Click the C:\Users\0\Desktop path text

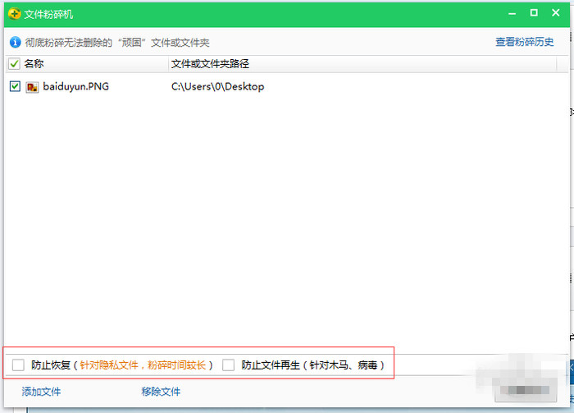click(217, 87)
